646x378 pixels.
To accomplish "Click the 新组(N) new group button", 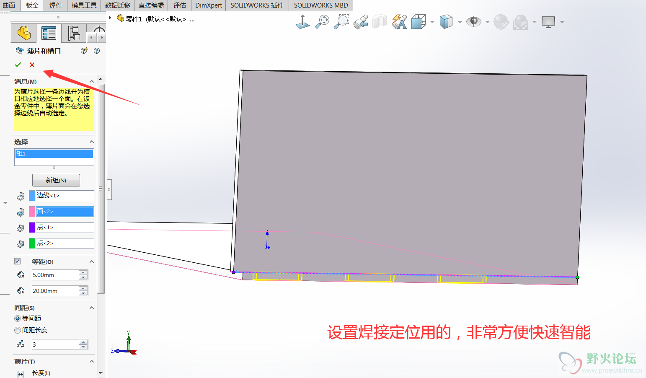I will click(x=56, y=180).
